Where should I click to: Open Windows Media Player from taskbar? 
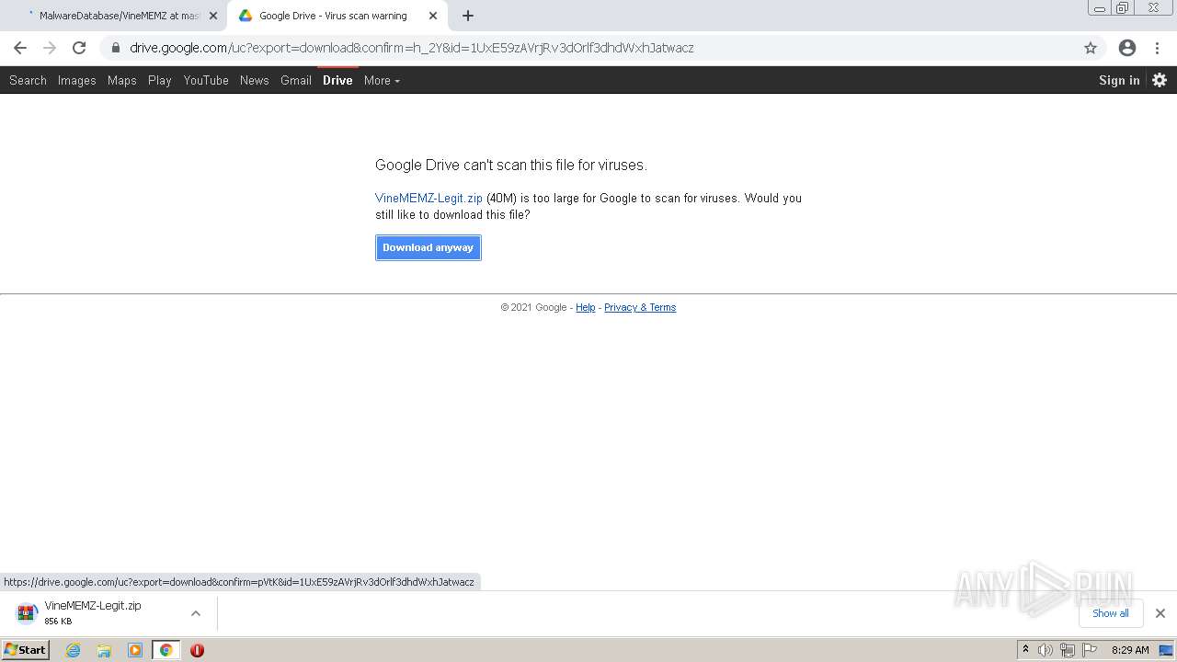pyautogui.click(x=135, y=650)
